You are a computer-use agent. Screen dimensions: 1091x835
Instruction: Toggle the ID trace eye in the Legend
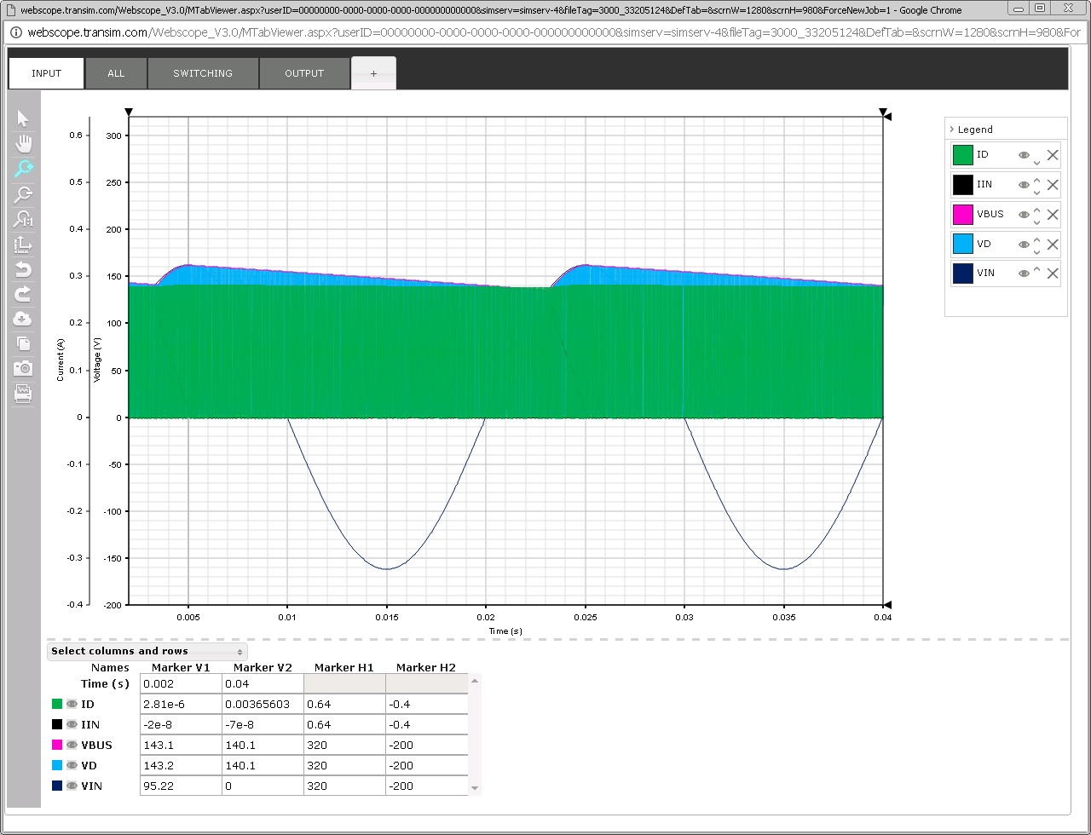(1024, 155)
